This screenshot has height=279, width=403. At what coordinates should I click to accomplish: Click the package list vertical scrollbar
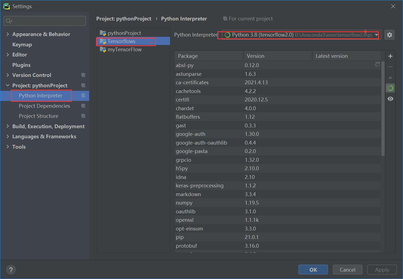383,109
